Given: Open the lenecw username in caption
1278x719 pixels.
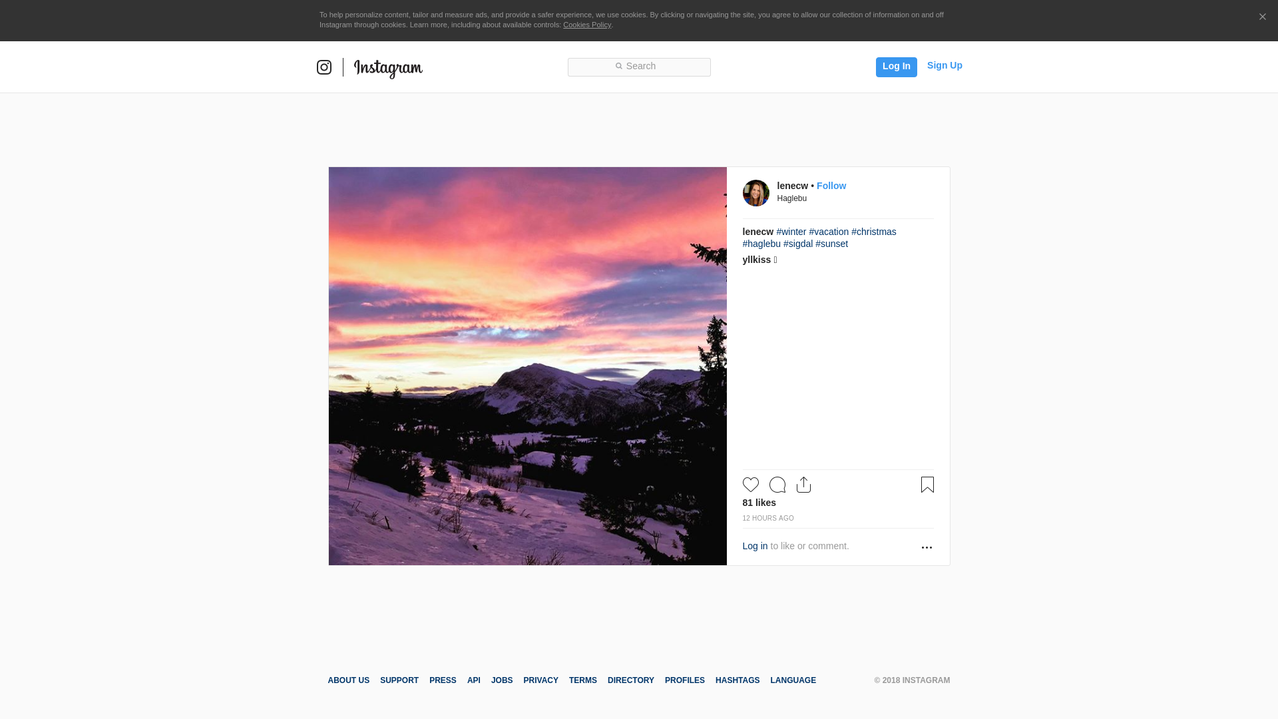Looking at the screenshot, I should [757, 232].
